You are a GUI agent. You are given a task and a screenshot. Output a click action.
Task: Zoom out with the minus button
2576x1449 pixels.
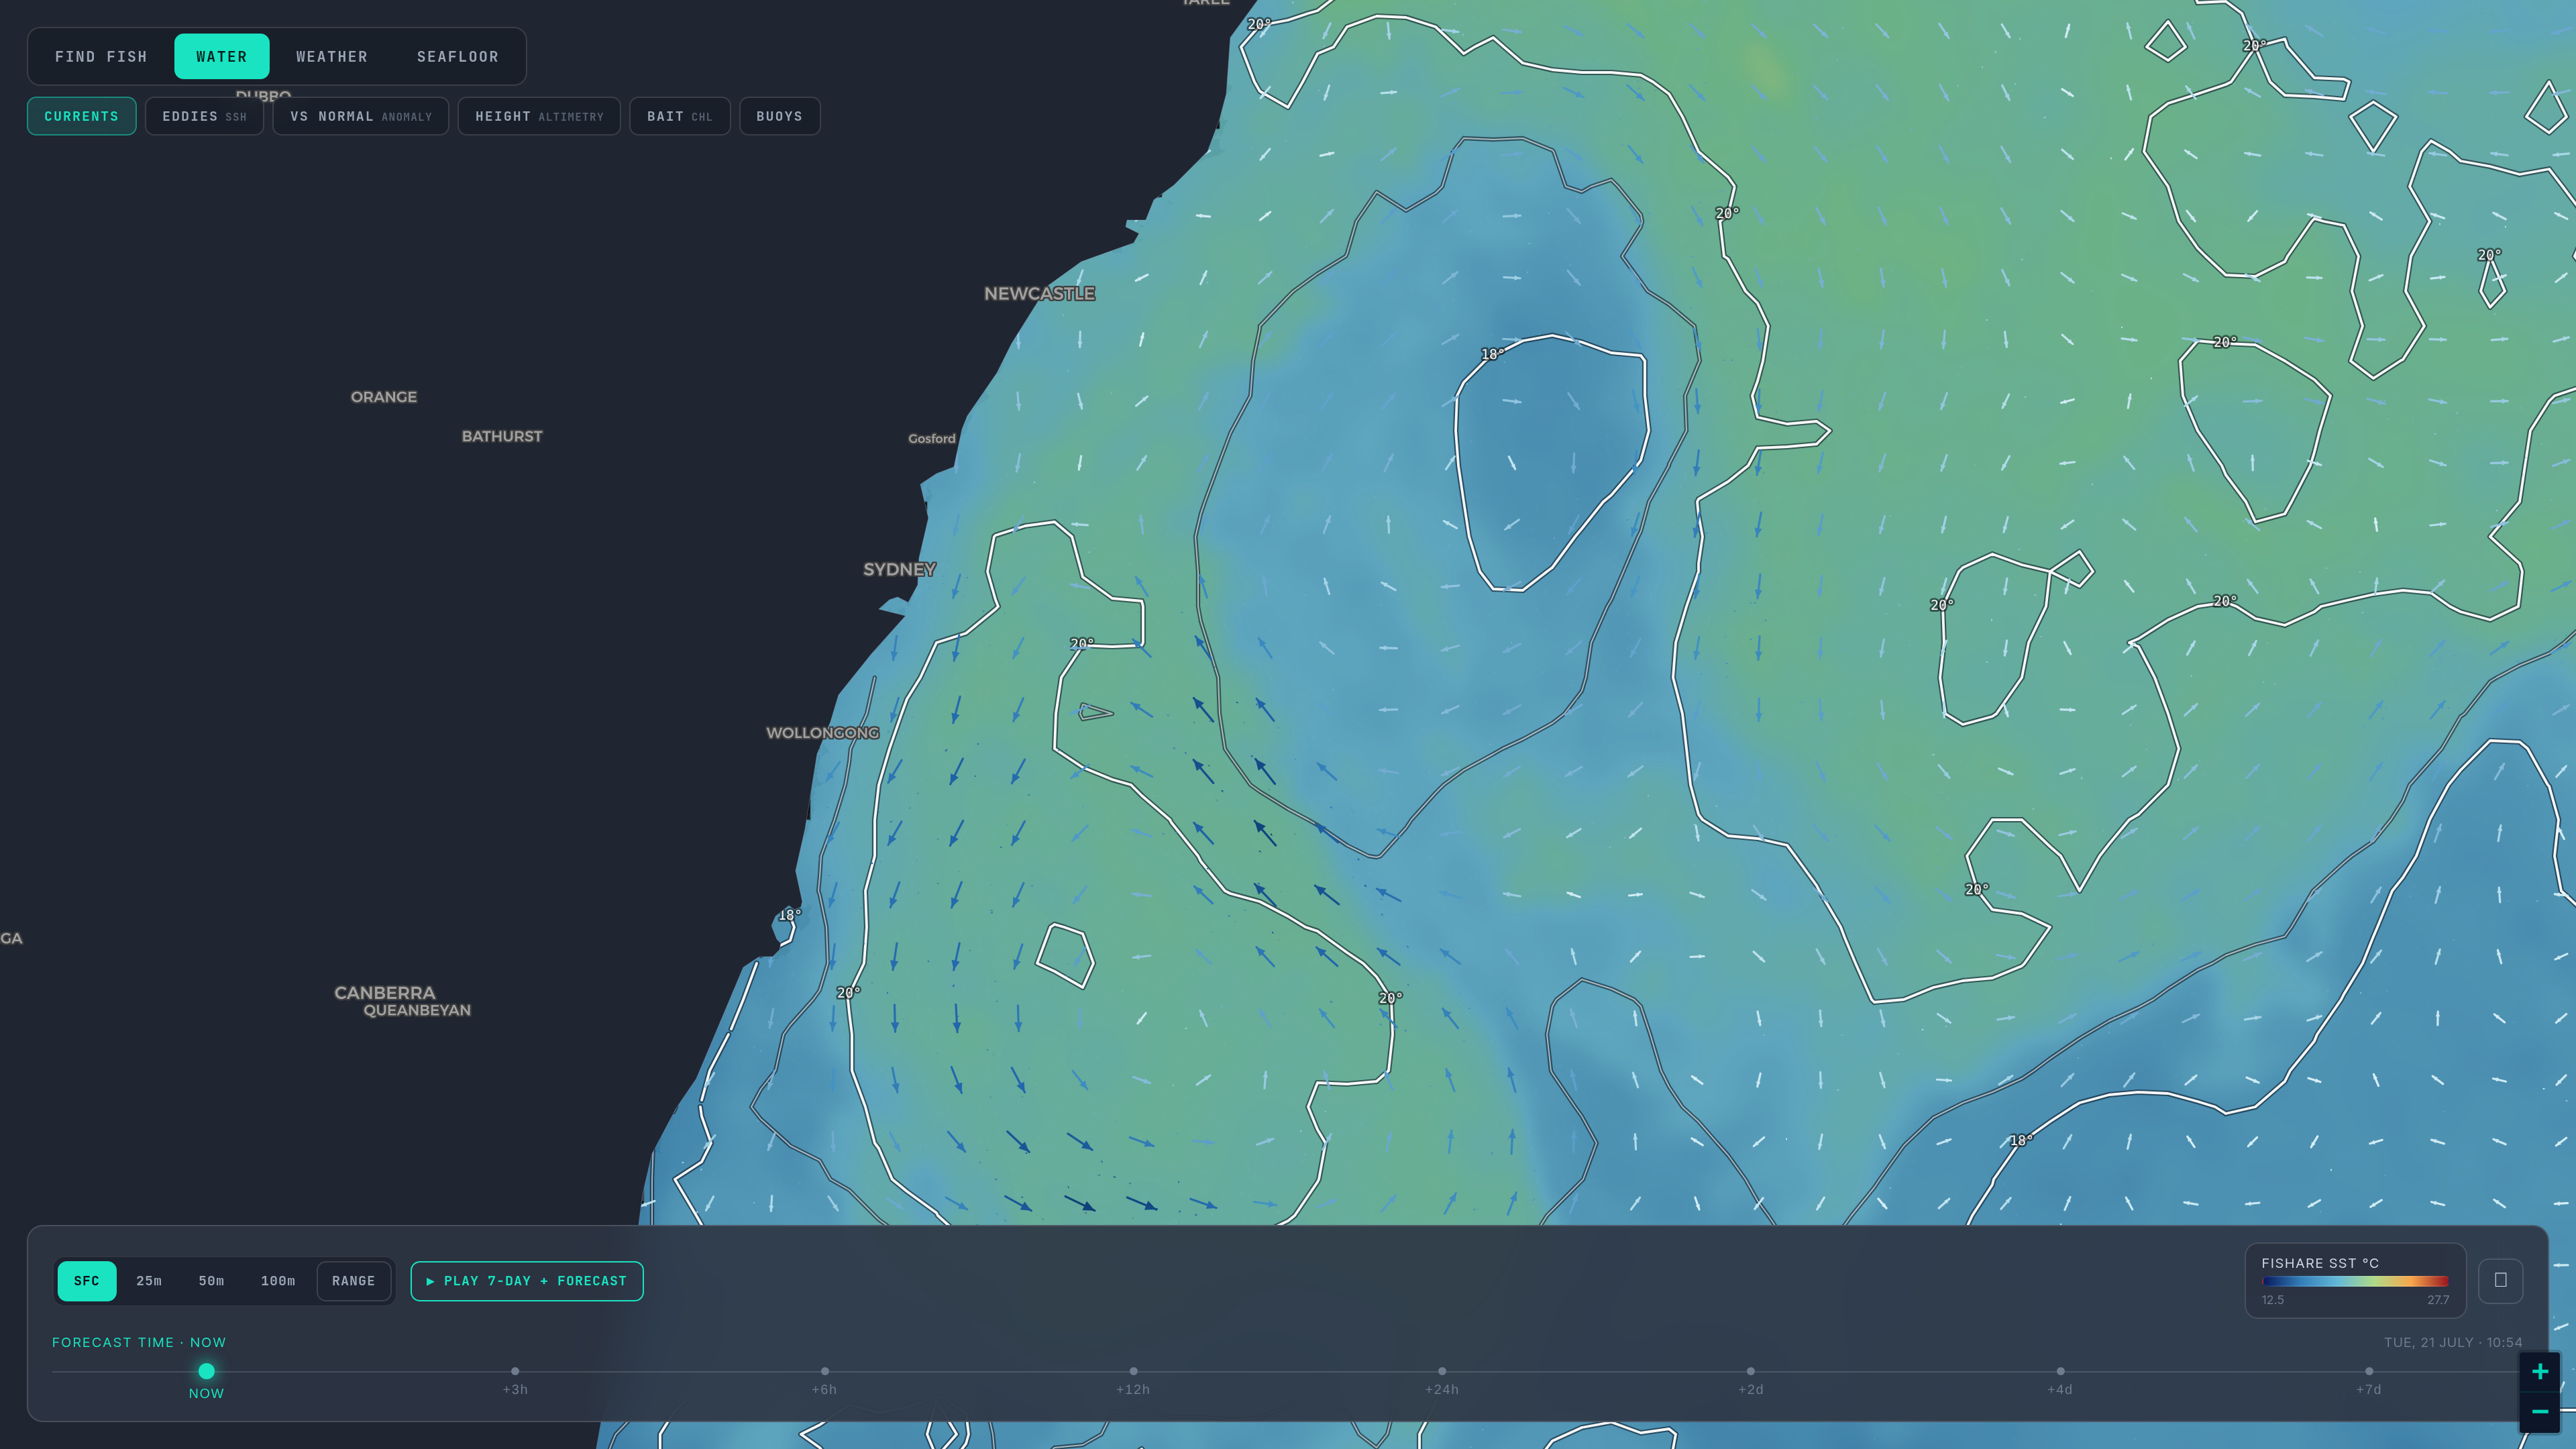click(2540, 1412)
